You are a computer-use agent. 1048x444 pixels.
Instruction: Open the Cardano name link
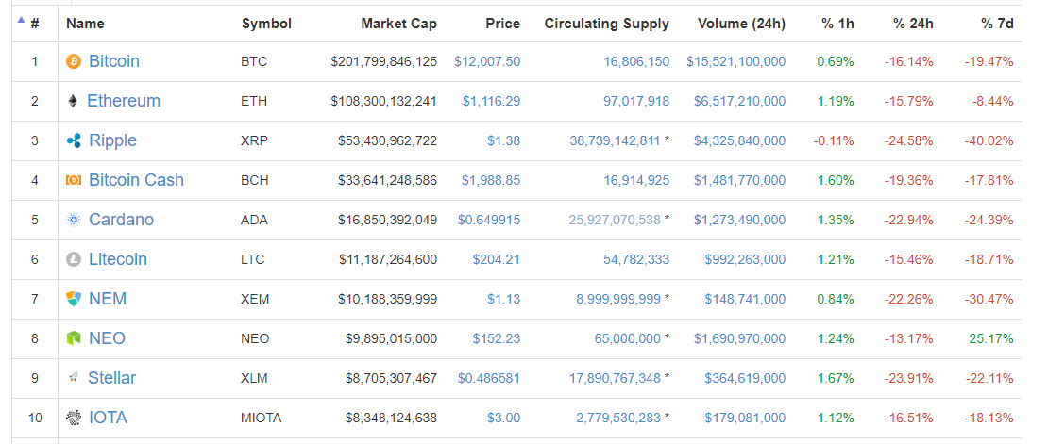(x=121, y=220)
